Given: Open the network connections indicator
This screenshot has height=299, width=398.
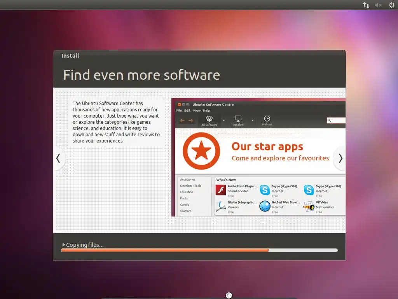Looking at the screenshot, I should (x=366, y=5).
